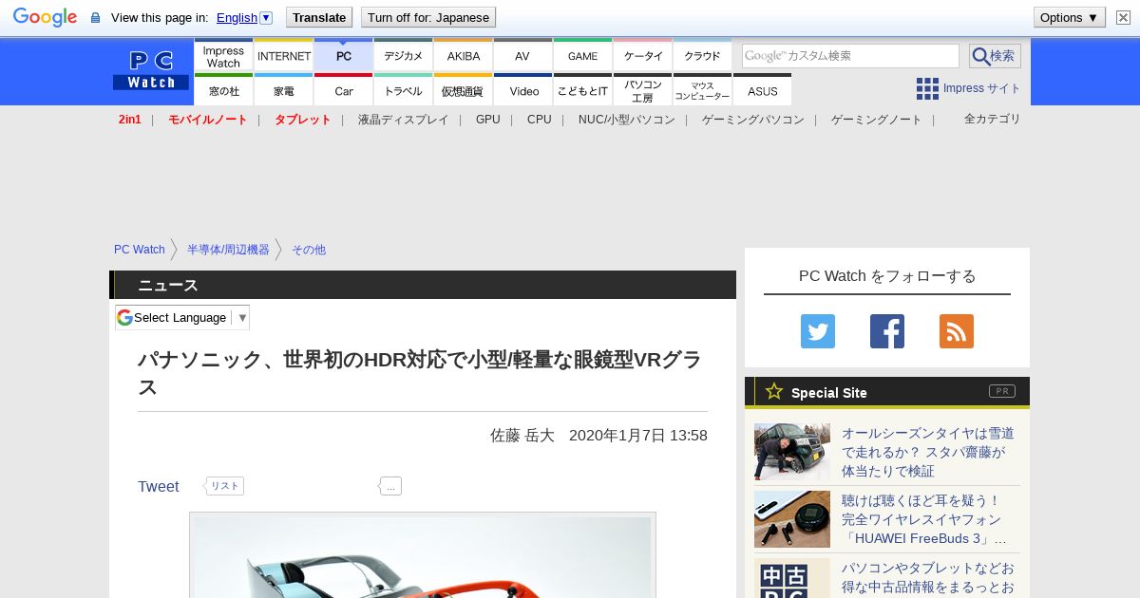
Task: Click the 検索 search button
Action: [995, 55]
